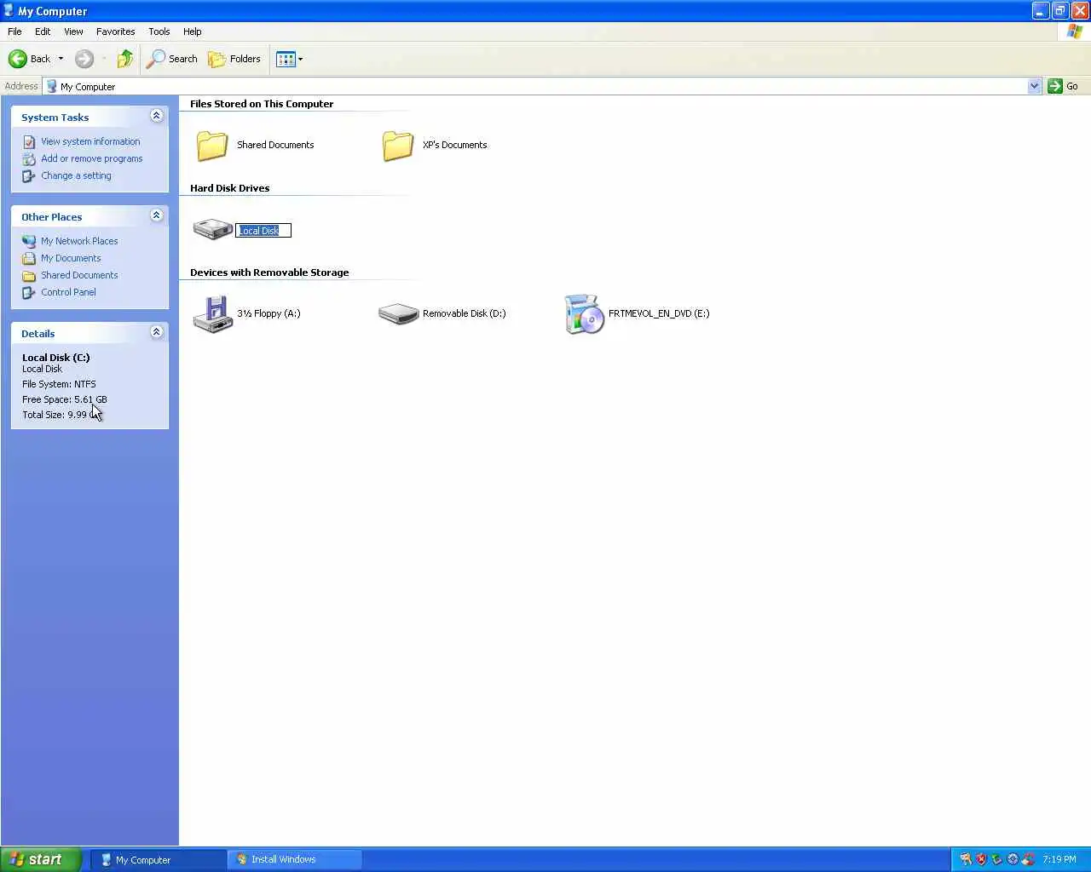
Task: Click the Start button
Action: point(41,859)
